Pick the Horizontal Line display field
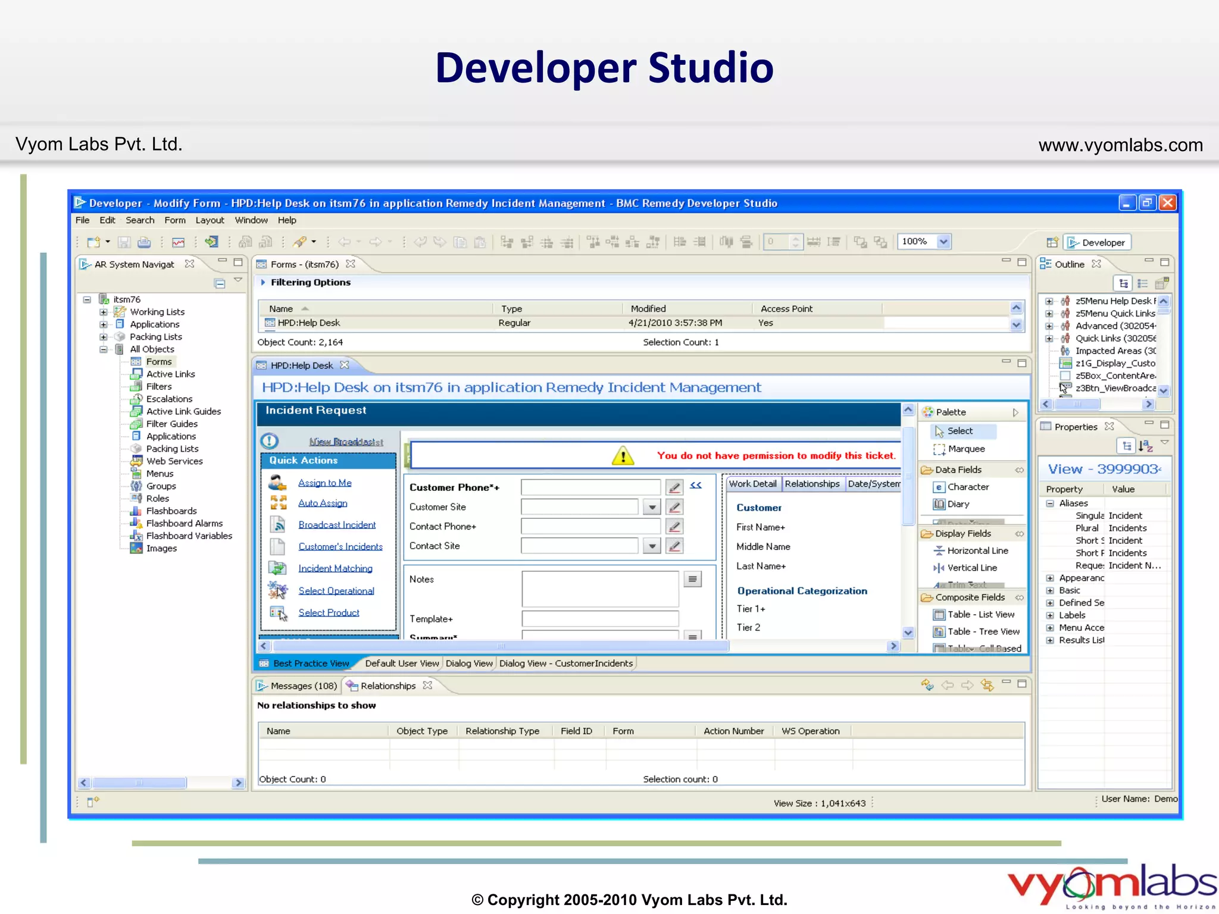The image size is (1219, 914). point(971,550)
